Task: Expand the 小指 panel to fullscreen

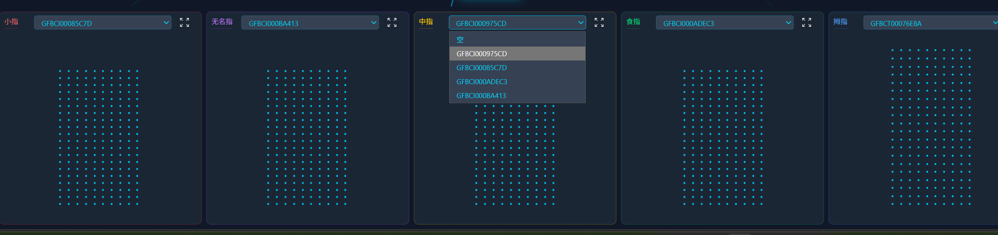Action: point(185,22)
